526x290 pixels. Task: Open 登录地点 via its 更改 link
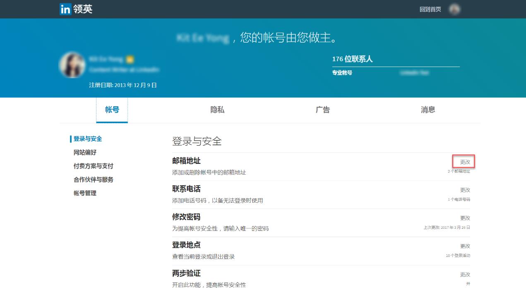pos(466,246)
